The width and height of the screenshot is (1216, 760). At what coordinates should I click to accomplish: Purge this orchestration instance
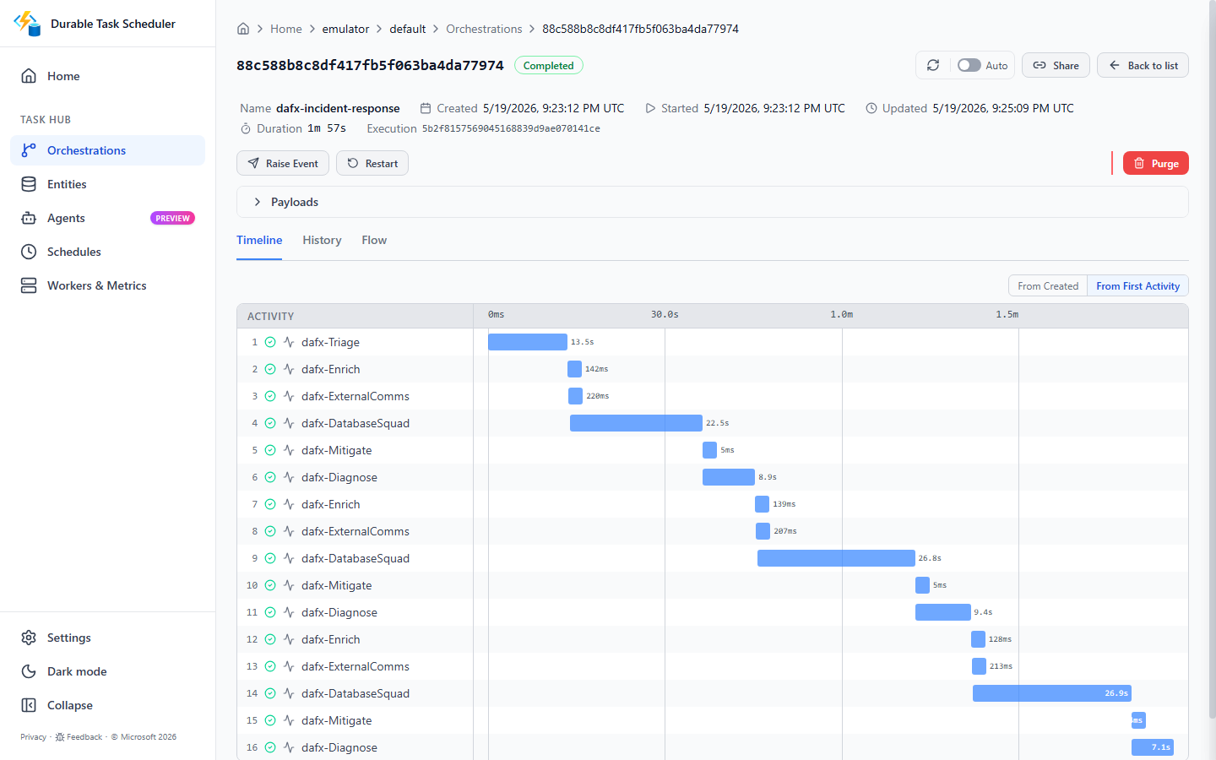pyautogui.click(x=1155, y=163)
